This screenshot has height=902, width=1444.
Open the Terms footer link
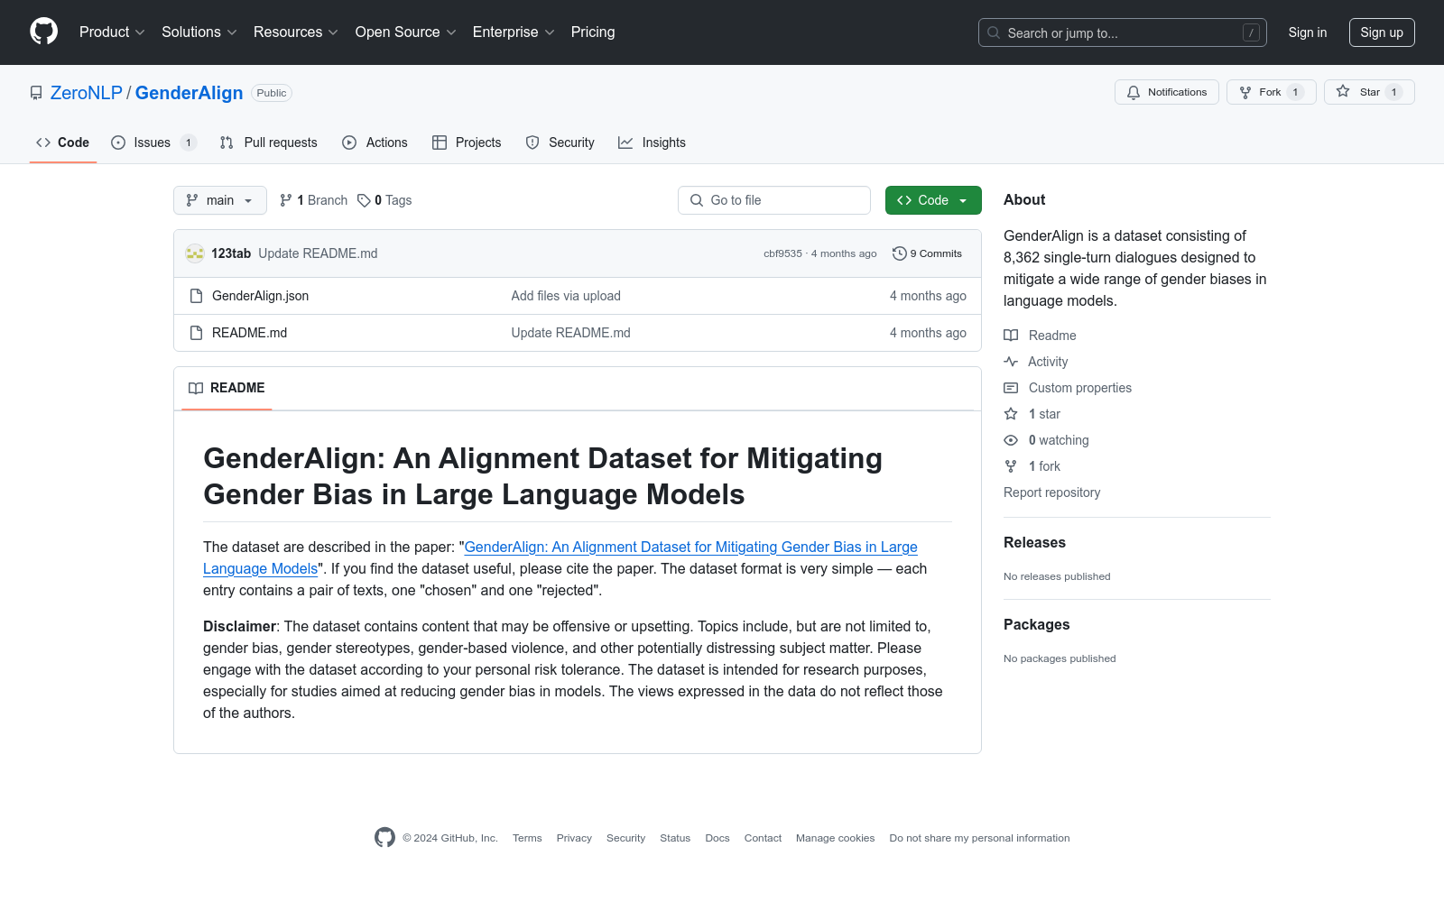click(x=527, y=838)
